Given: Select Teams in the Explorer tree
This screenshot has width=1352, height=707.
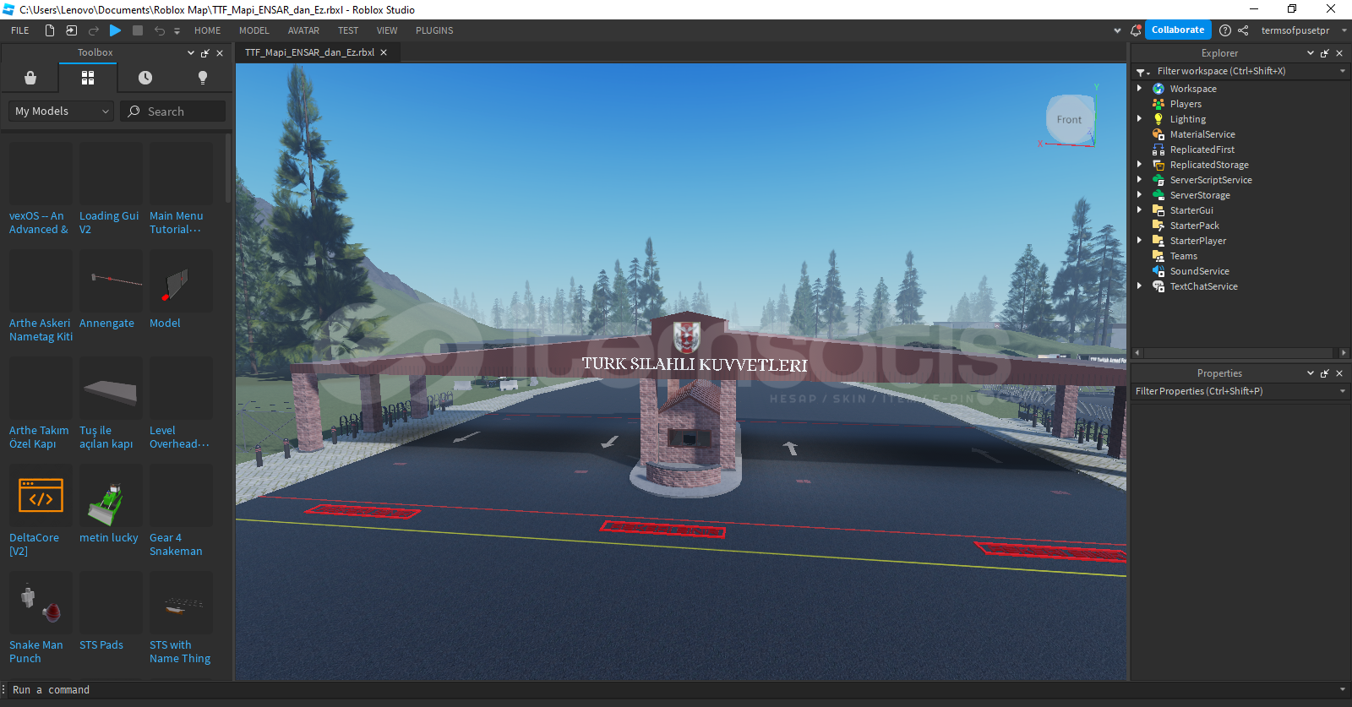Looking at the screenshot, I should 1183,256.
